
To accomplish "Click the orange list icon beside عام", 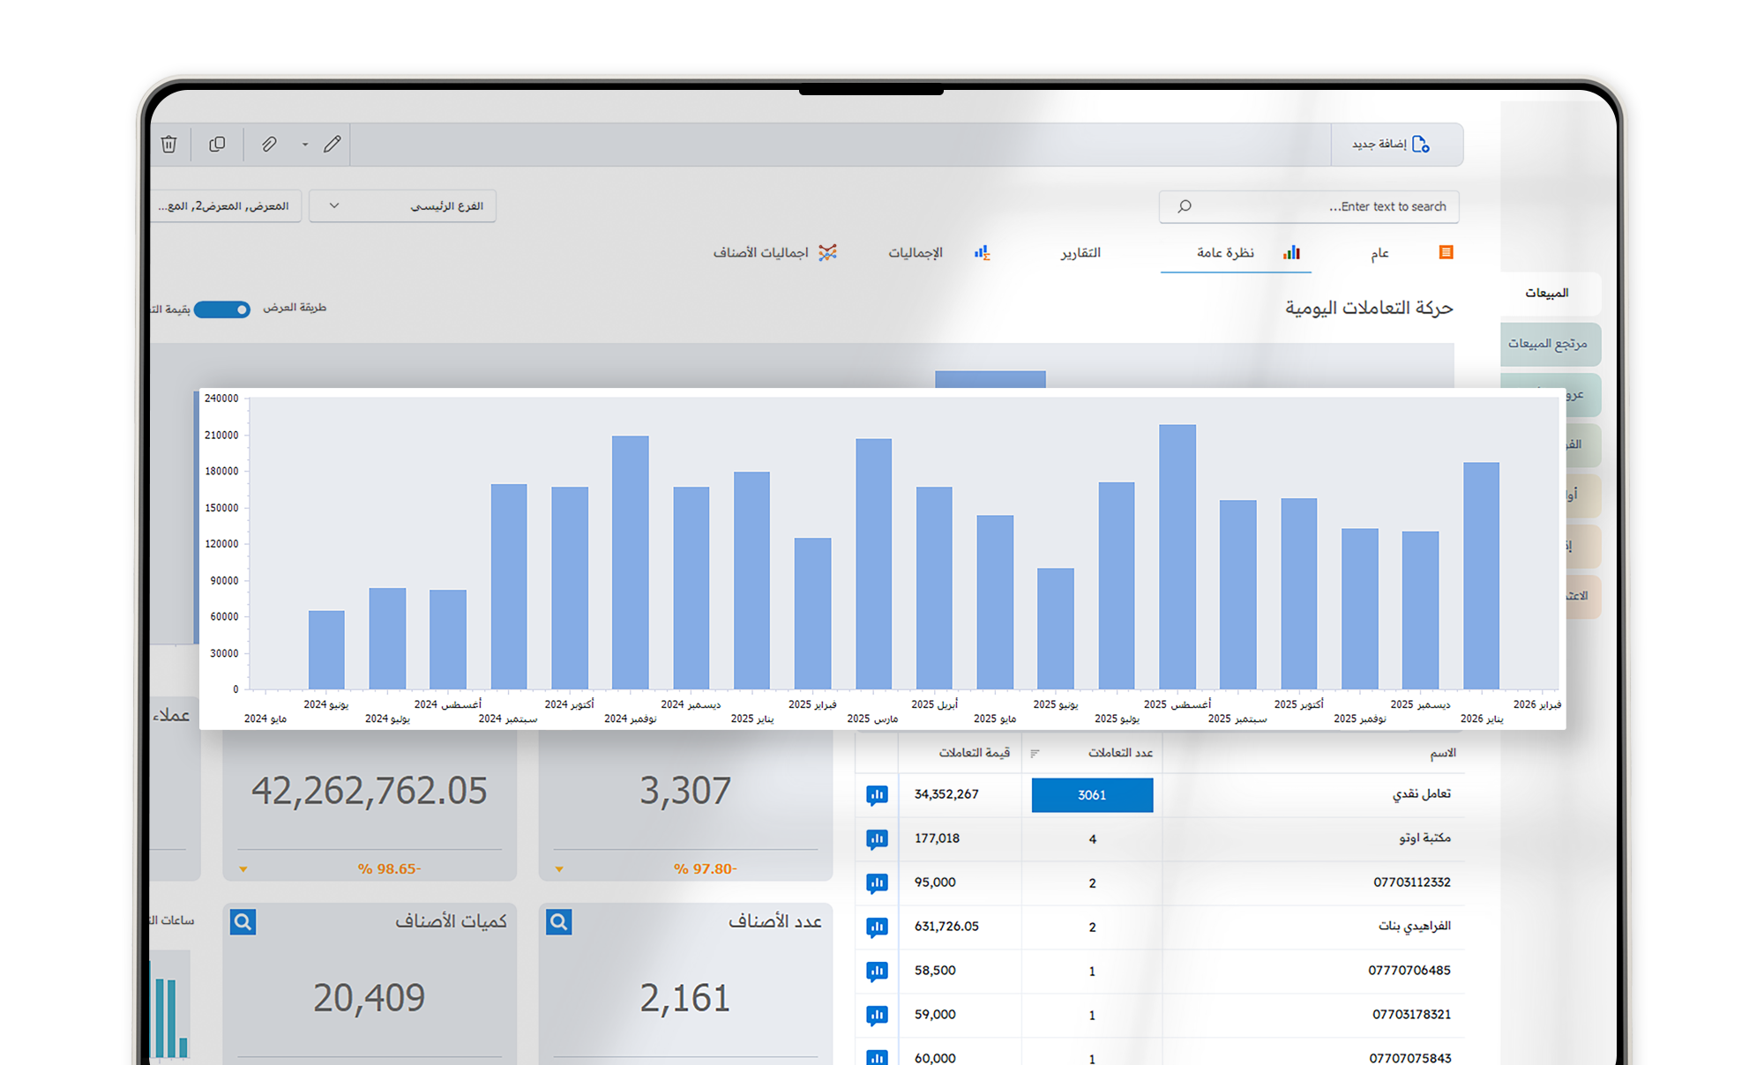I will tap(1446, 252).
